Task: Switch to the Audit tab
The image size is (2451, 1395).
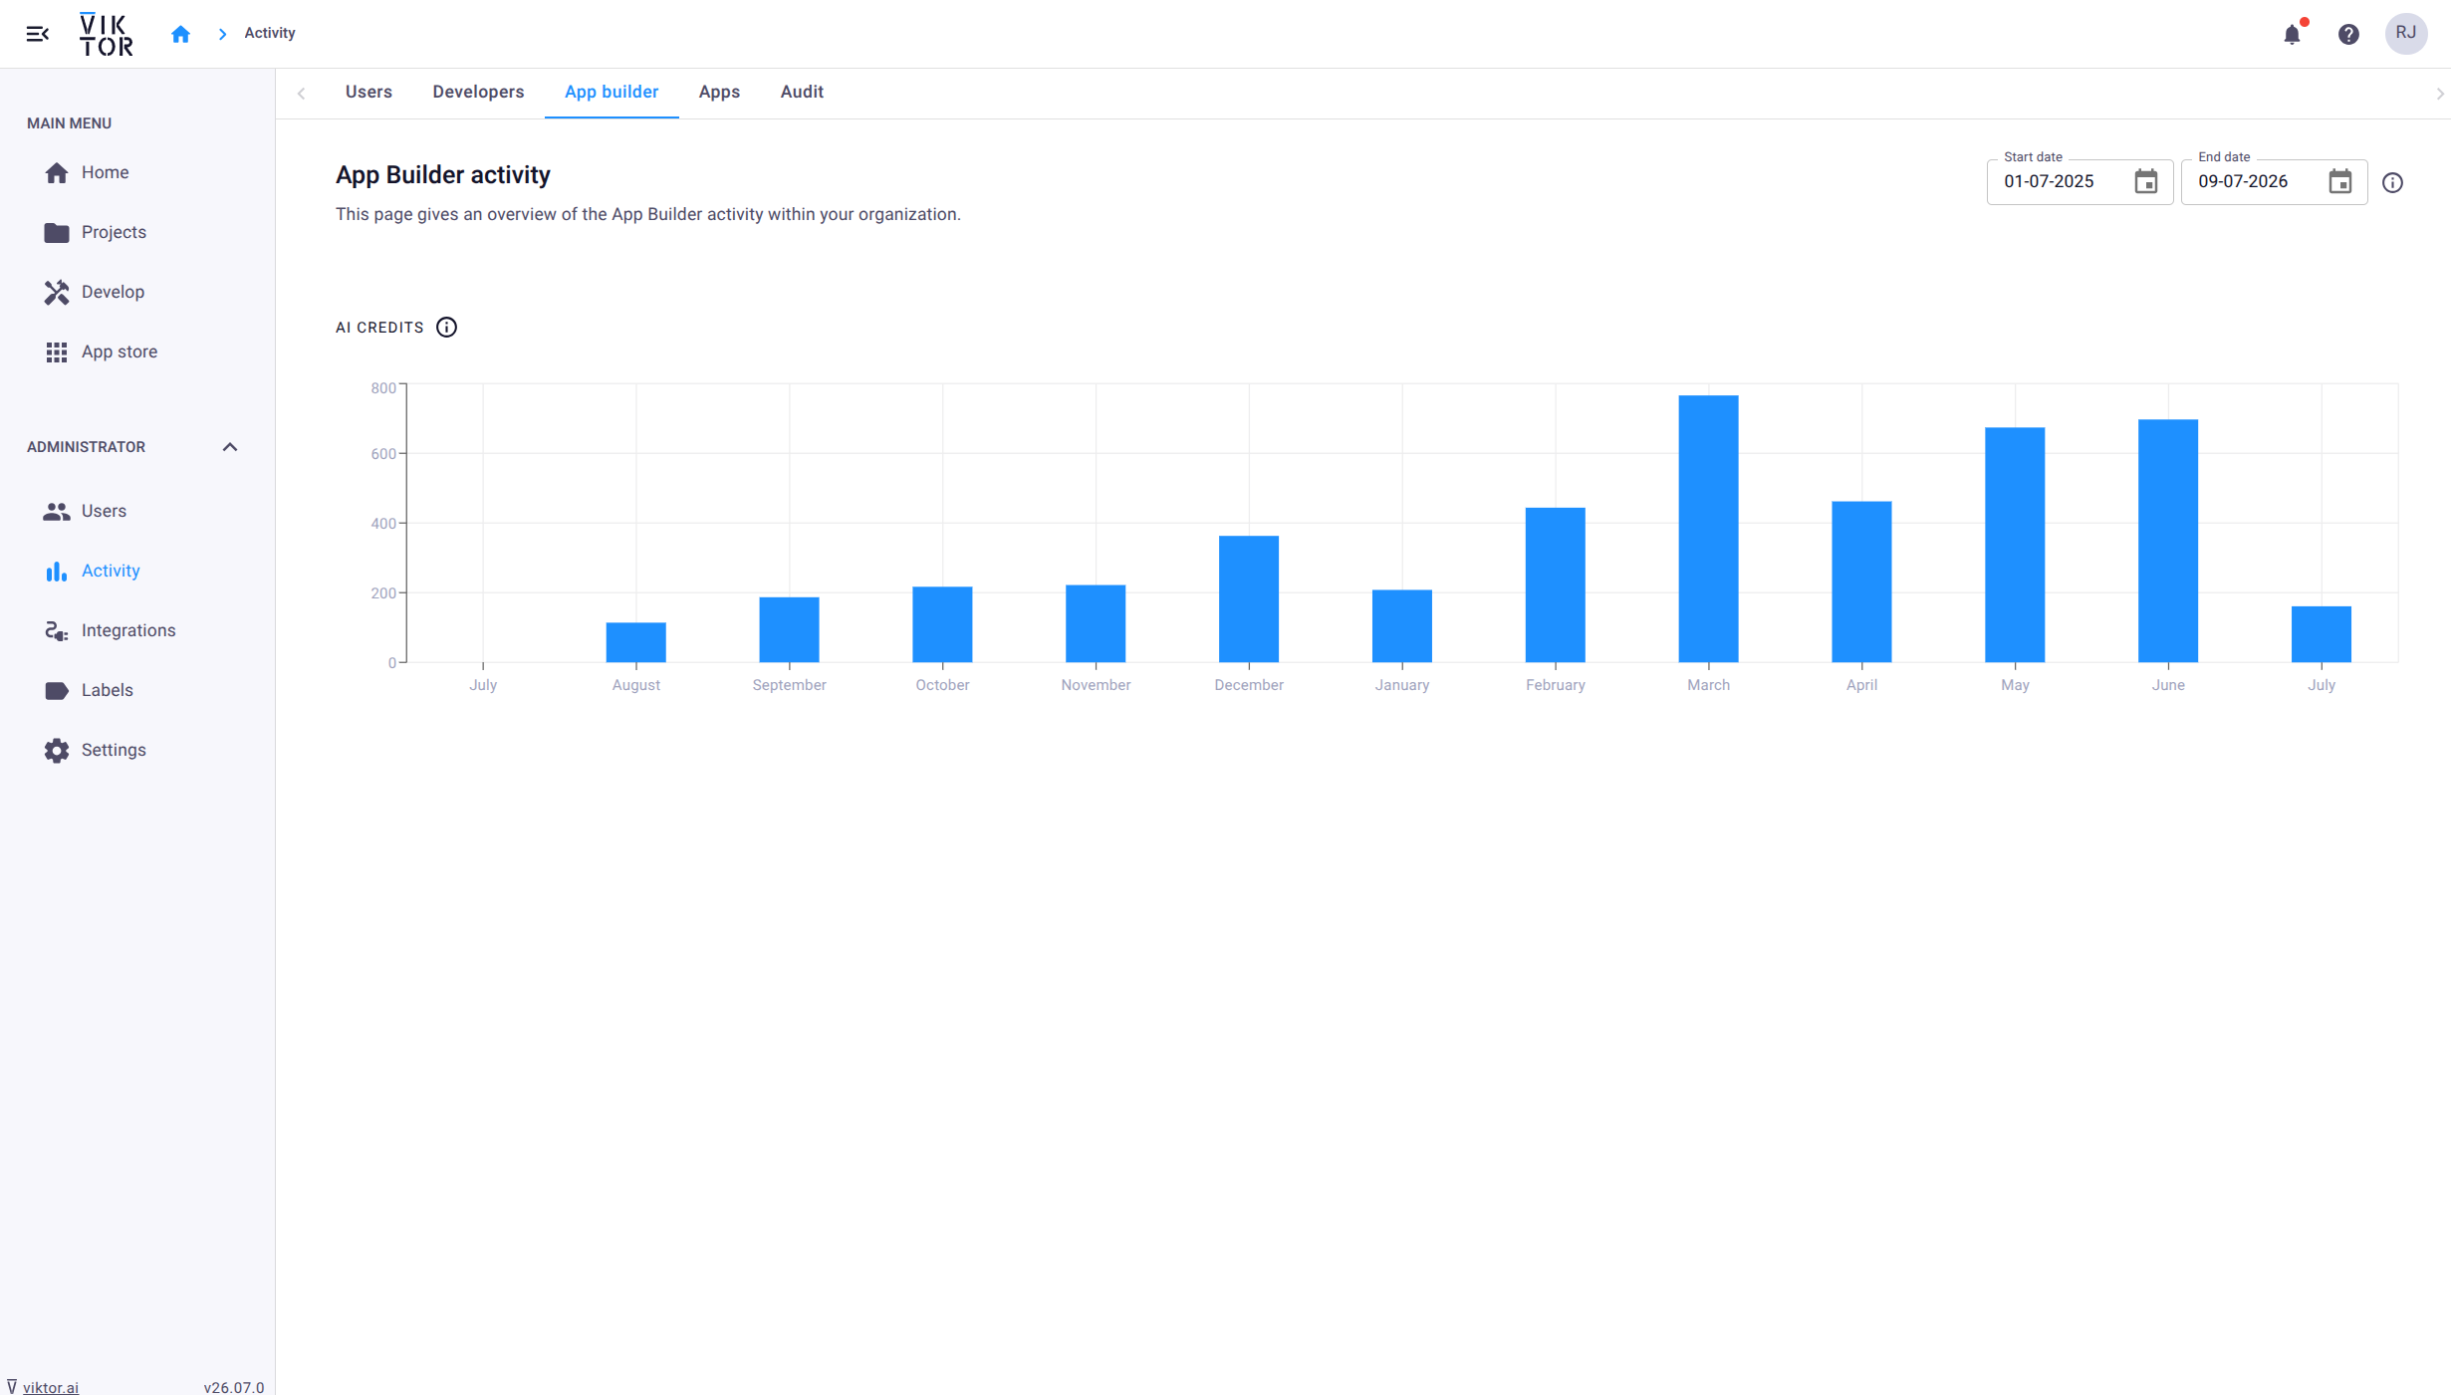Action: point(802,92)
